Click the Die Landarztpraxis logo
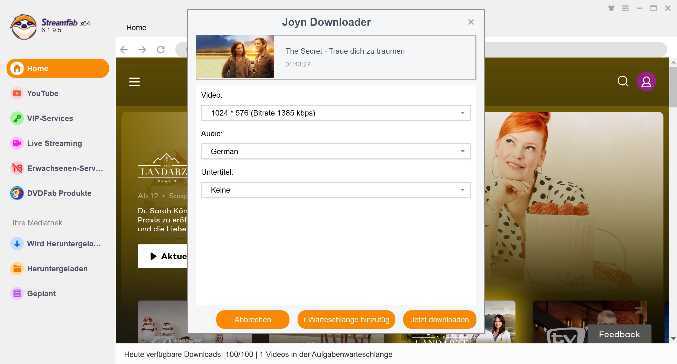Image resolution: width=677 pixels, height=364 pixels. point(163,168)
